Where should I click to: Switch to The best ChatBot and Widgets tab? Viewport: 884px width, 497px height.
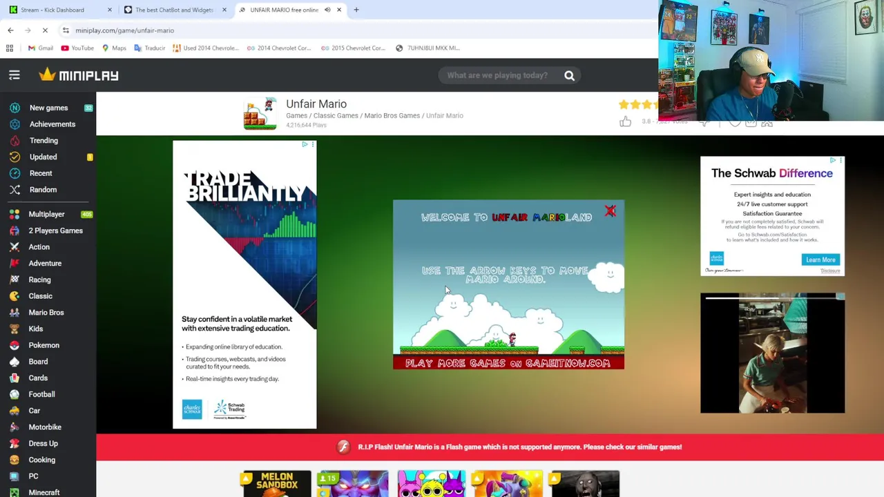[174, 10]
